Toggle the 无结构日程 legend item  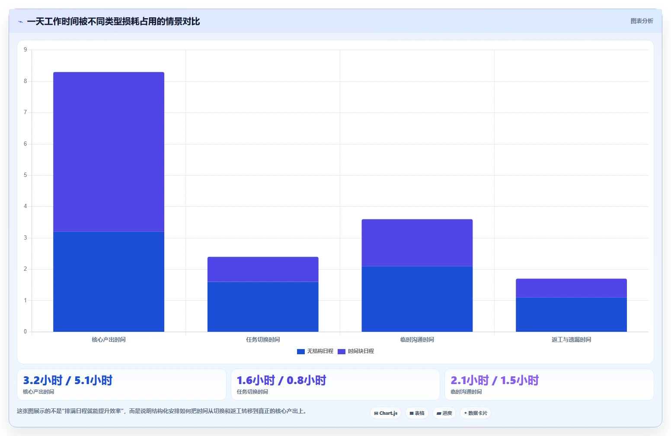coord(315,351)
